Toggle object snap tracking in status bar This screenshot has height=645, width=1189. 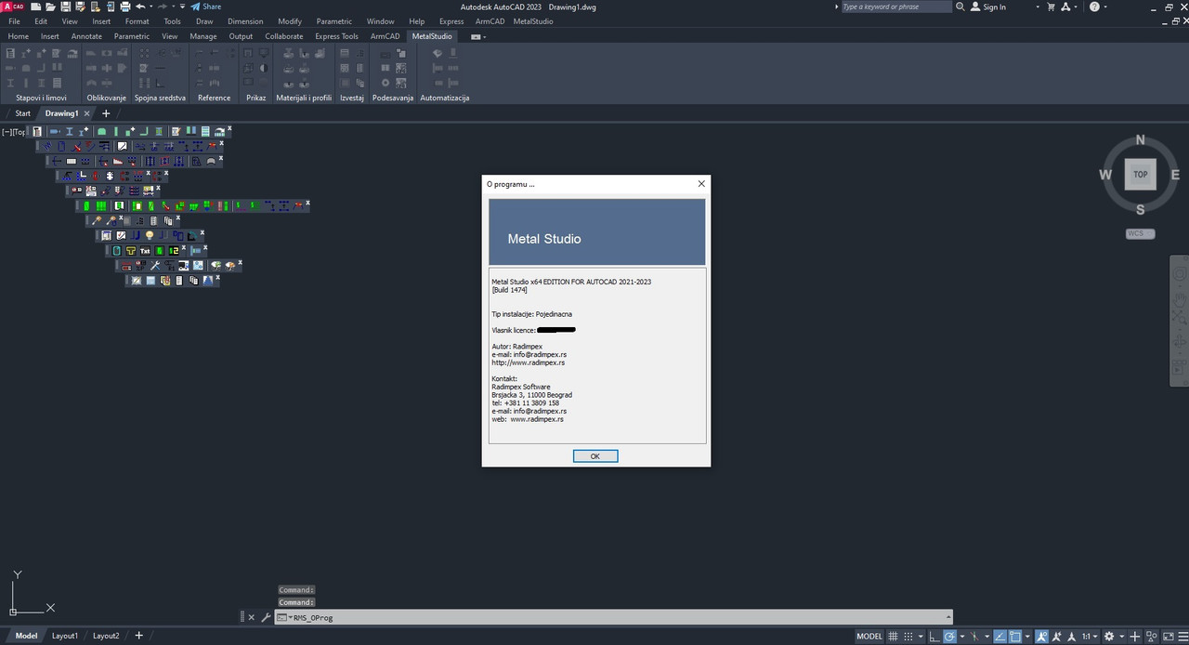pyautogui.click(x=1000, y=636)
